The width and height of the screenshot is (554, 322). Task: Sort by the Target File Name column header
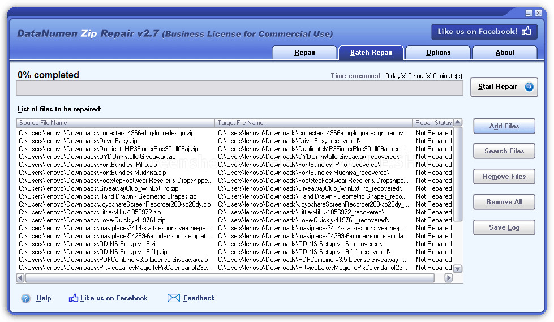313,123
